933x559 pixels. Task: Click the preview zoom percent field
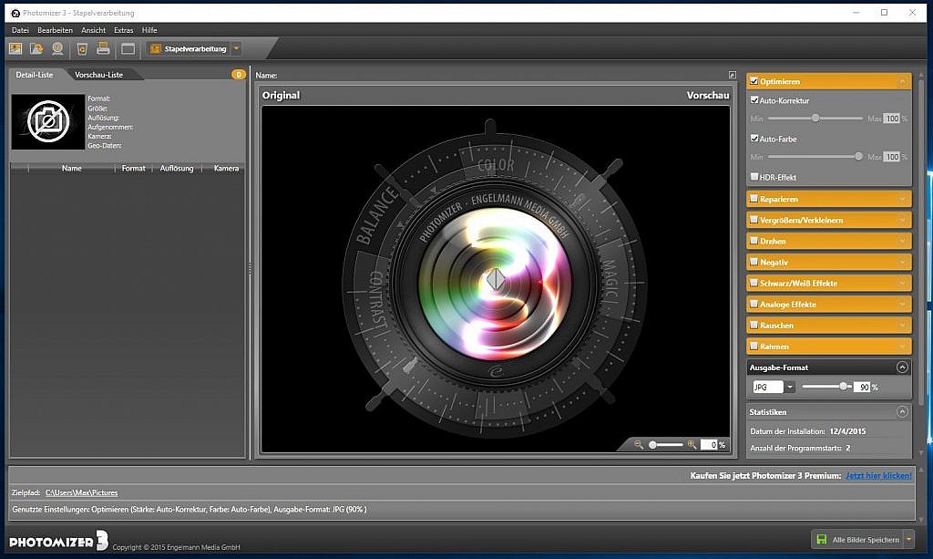[x=709, y=445]
